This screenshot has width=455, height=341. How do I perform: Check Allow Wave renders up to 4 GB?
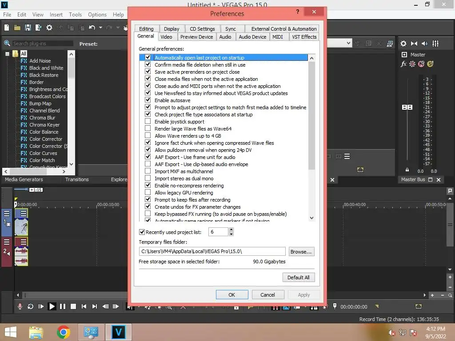[148, 135]
